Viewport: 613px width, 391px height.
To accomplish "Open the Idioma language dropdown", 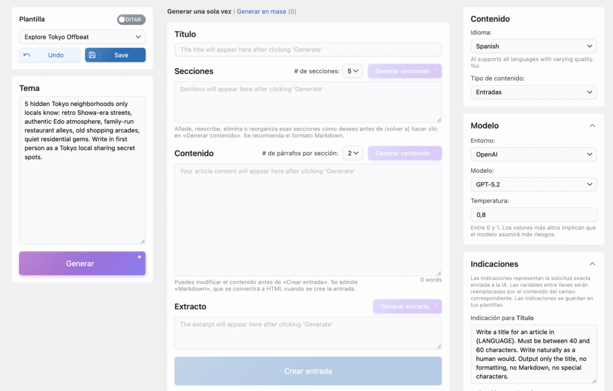I will [x=533, y=46].
